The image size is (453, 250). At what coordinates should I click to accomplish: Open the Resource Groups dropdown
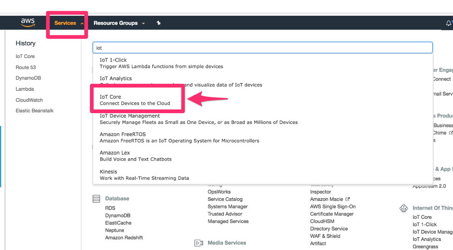tap(118, 23)
